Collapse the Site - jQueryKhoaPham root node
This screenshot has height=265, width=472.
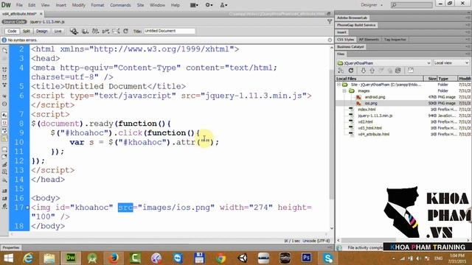(339, 85)
